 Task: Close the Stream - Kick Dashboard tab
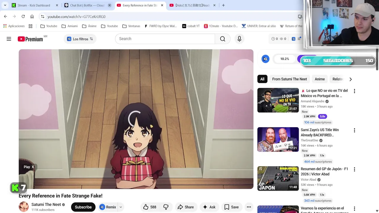(57, 5)
